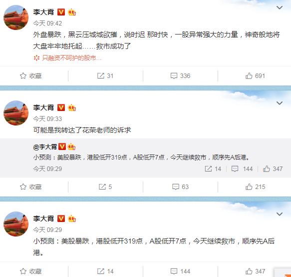Viewport: 291px width, 277px height.
Task: Repost the 09:33 post with 5 shares
Action: pyautogui.click(x=105, y=187)
